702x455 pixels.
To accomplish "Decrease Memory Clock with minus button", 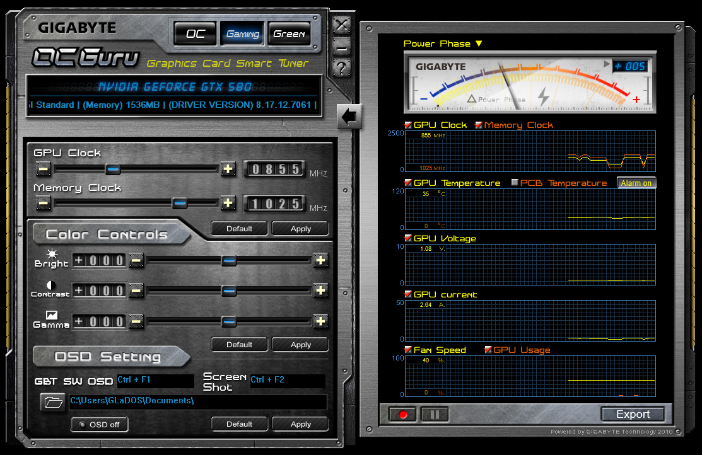I will tap(44, 203).
